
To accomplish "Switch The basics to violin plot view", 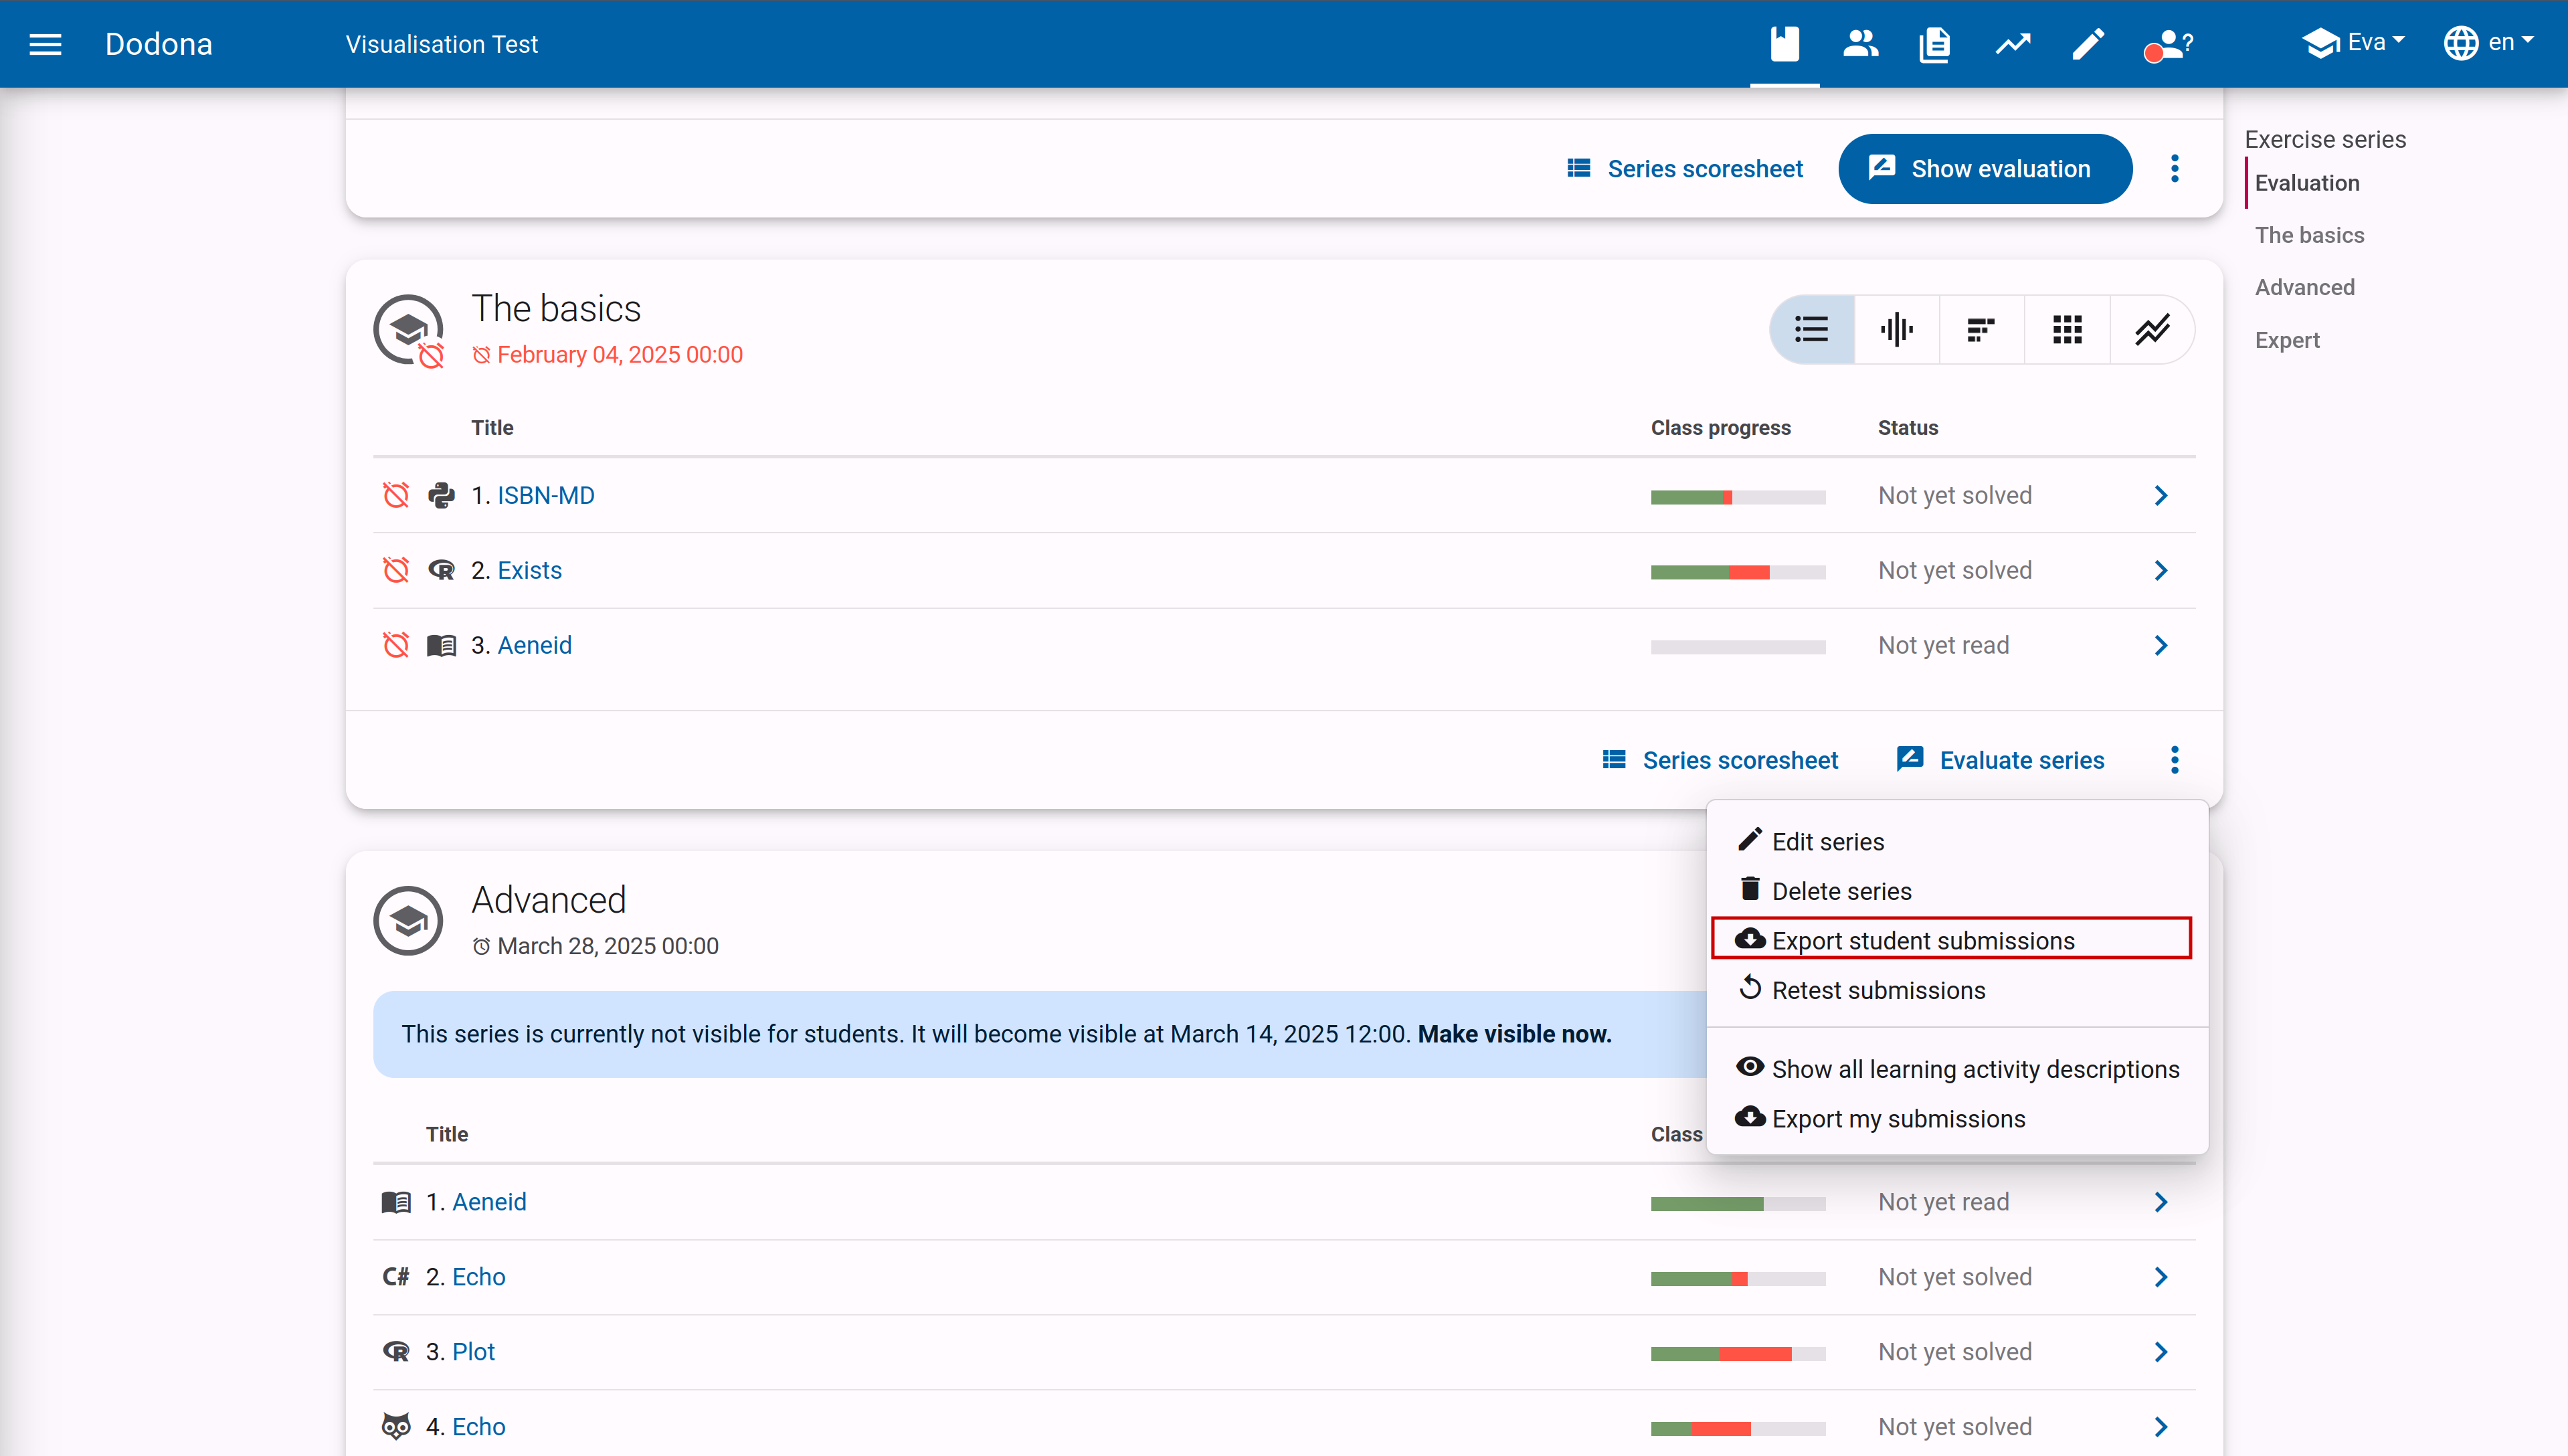I will coord(1896,329).
